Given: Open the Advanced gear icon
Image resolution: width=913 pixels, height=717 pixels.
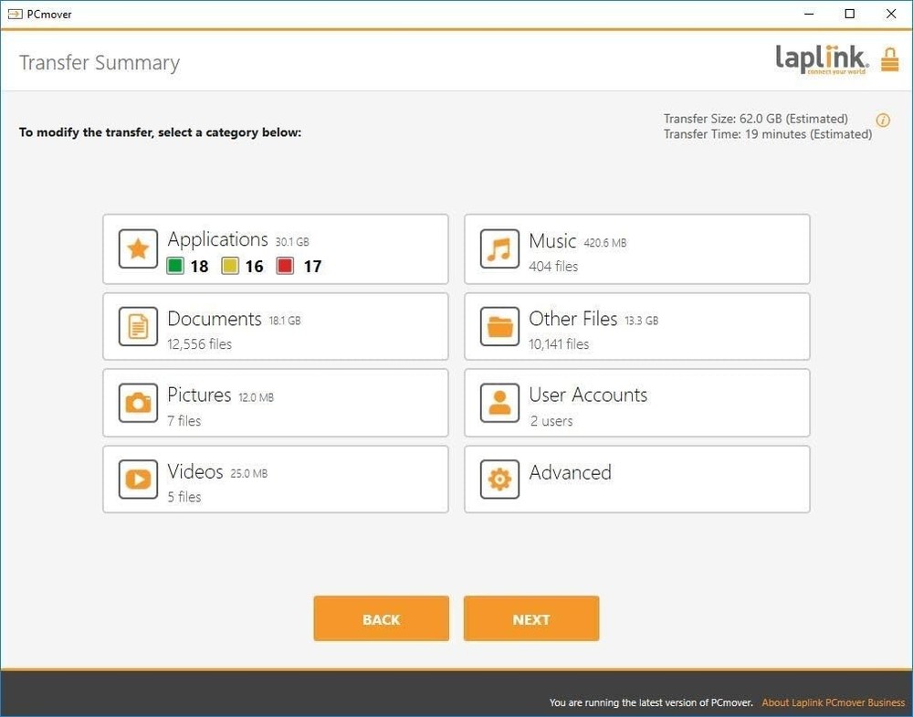Looking at the screenshot, I should click(x=498, y=480).
